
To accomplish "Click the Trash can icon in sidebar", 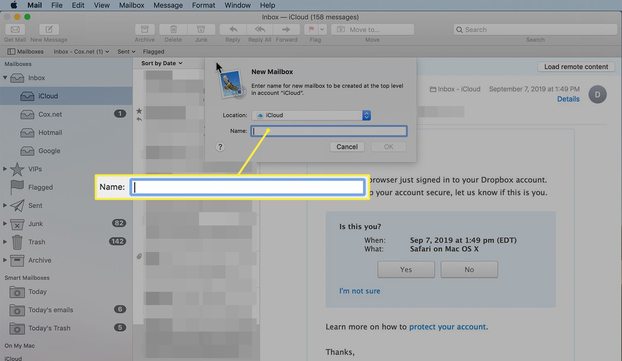I will click(17, 242).
